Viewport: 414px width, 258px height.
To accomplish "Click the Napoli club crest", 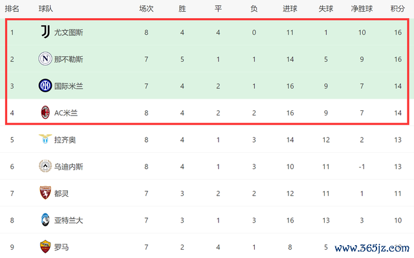I will pyautogui.click(x=45, y=59).
